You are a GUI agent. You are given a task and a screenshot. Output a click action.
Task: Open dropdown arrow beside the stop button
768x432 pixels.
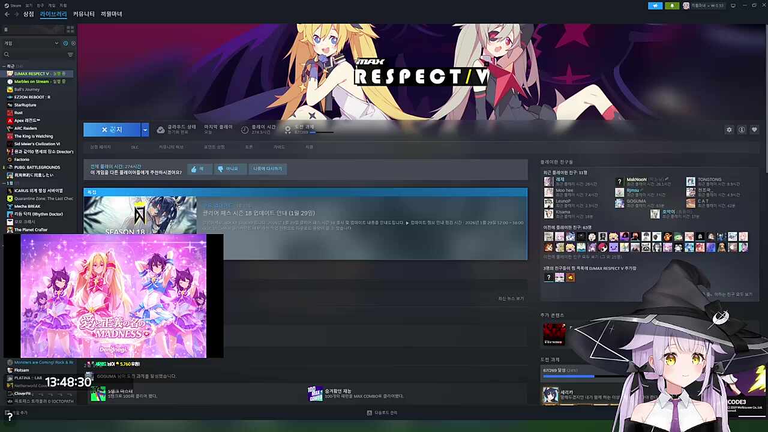click(x=145, y=130)
